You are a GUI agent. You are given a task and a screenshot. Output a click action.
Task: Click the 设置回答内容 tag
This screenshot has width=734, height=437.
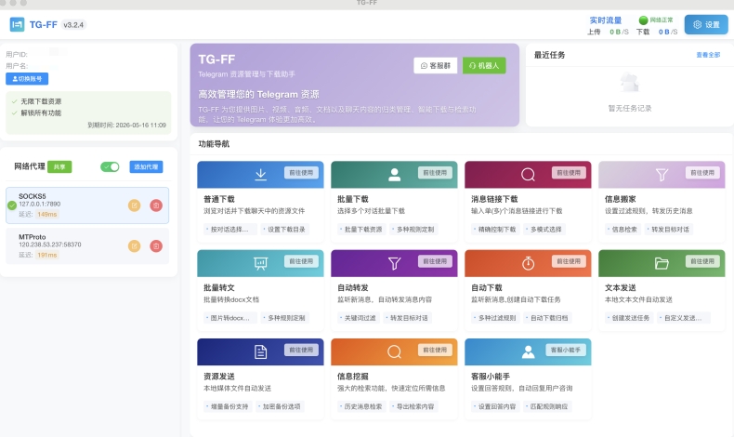click(x=495, y=406)
